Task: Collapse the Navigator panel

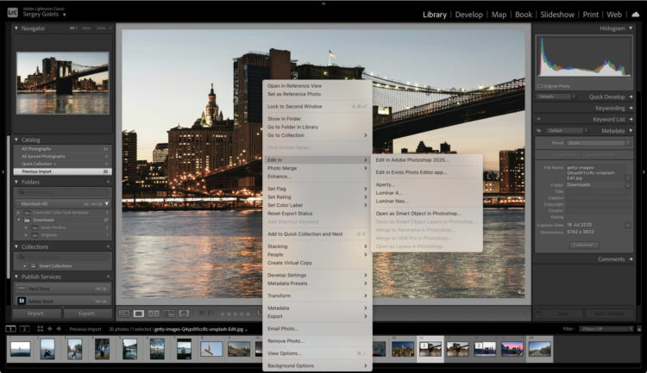Action: point(16,28)
